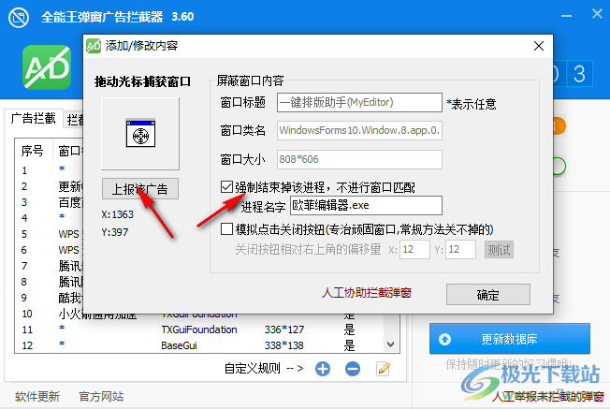Select rule row 11 TXGuiFoundation
The width and height of the screenshot is (610, 410).
click(x=199, y=329)
